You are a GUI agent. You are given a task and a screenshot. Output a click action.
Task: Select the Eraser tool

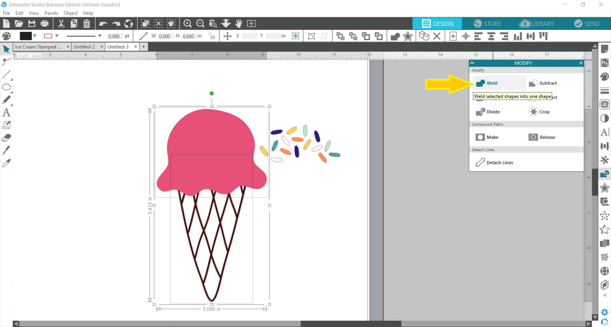[x=6, y=138]
